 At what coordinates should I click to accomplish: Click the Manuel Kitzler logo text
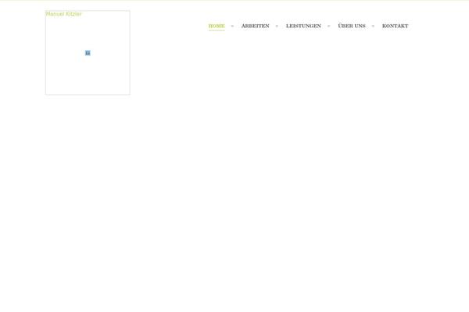coord(63,14)
